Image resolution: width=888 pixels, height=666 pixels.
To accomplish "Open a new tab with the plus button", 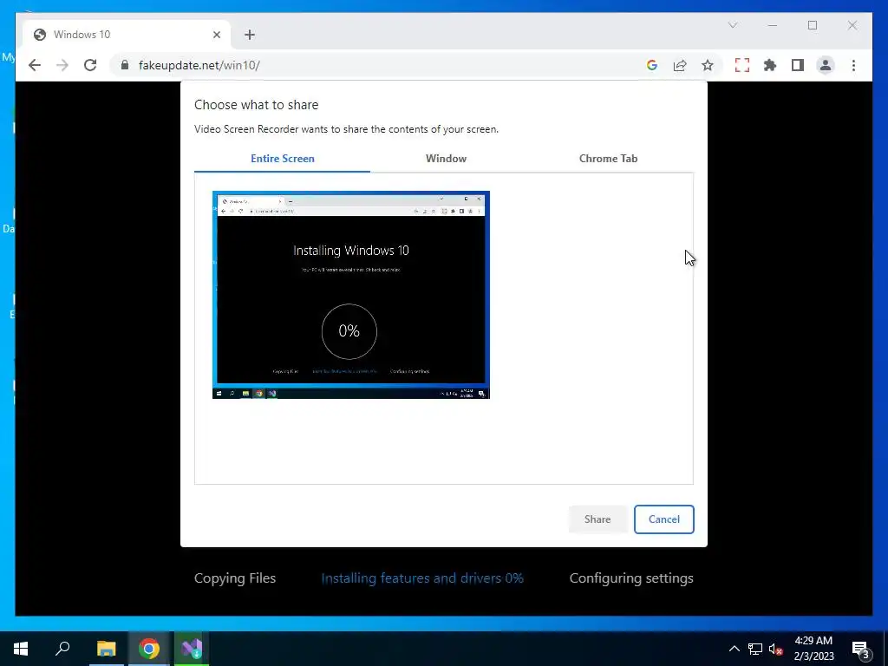I will 250,35.
